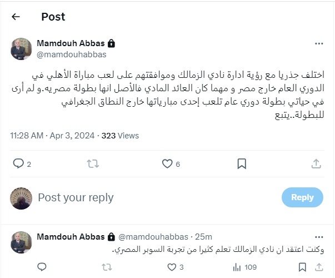Repost the main post
The width and height of the screenshot is (335, 278).
[93, 163]
